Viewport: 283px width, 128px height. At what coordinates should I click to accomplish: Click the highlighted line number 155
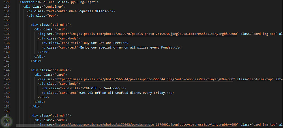point(7,120)
